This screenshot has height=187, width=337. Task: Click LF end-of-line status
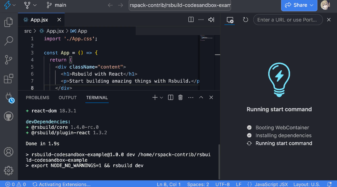coord(238,184)
